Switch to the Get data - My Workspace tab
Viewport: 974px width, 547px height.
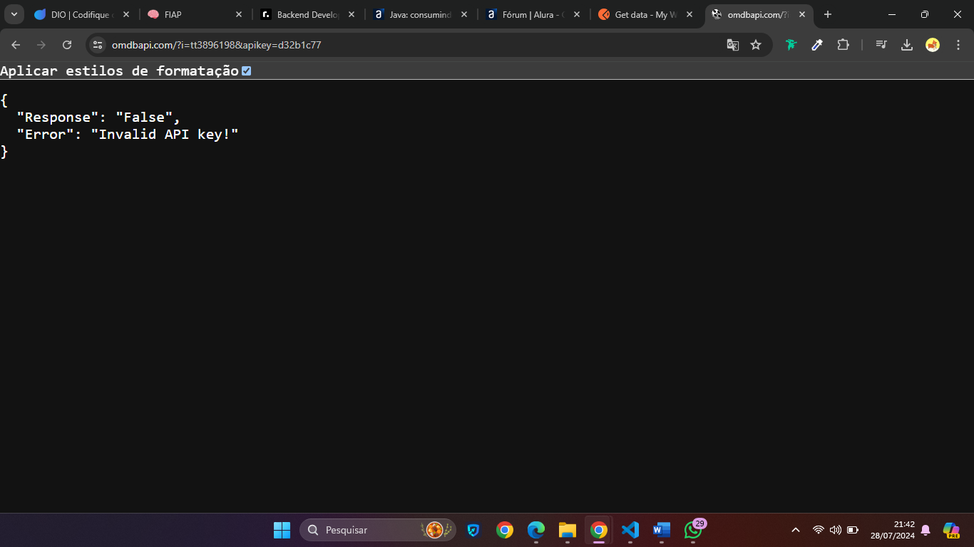point(645,14)
